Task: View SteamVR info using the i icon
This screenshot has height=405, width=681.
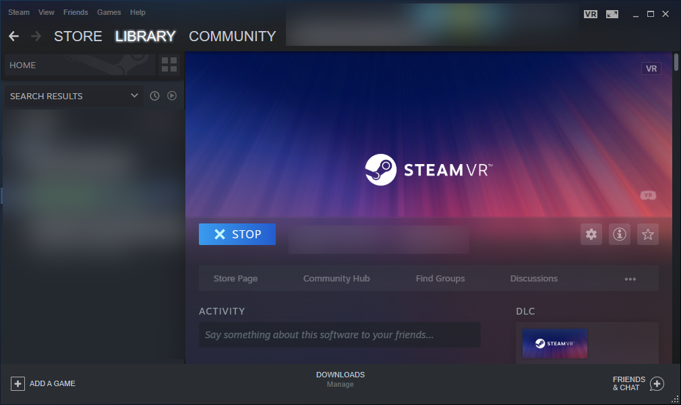Action: (x=619, y=234)
